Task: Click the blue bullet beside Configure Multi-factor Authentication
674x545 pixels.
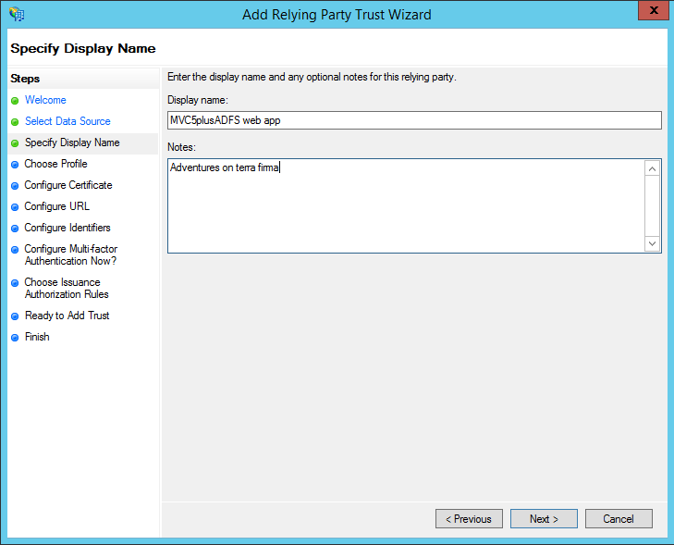Action: (x=15, y=250)
